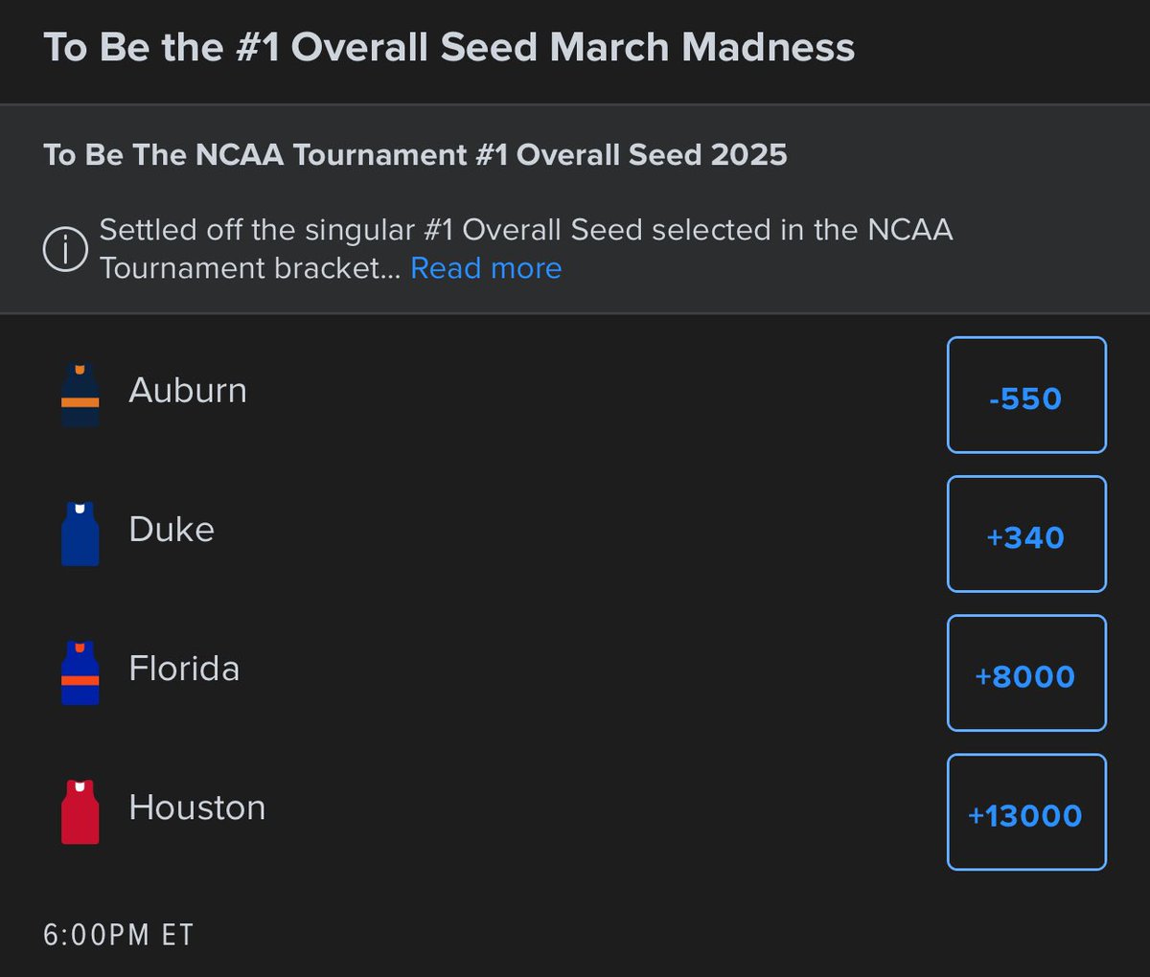Click the Auburn jersey icon
This screenshot has height=977, width=1150.
tap(80, 395)
